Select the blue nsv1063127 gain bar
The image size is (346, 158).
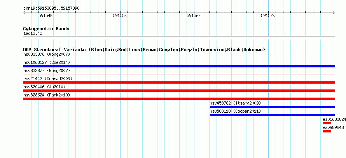coord(179,66)
